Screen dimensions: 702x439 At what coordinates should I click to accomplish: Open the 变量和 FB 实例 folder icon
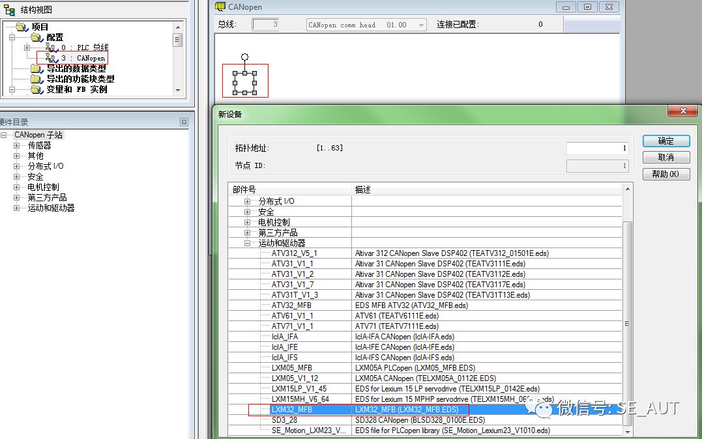point(37,89)
